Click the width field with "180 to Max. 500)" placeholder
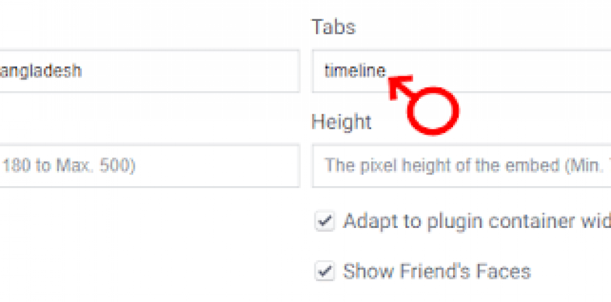 pos(149,165)
